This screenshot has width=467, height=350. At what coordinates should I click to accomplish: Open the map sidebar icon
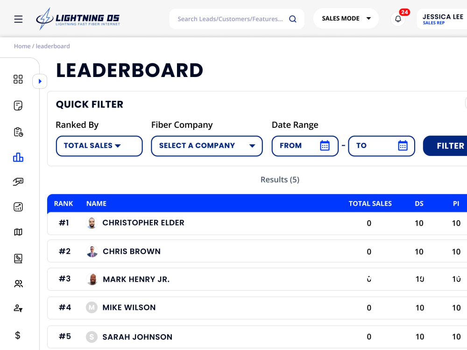pos(18,232)
